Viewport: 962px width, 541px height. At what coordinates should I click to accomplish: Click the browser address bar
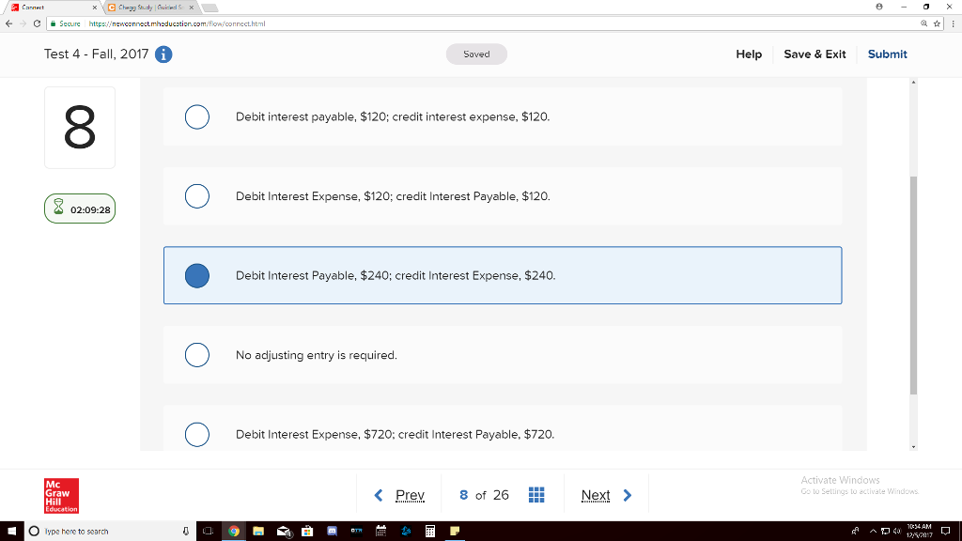coord(376,23)
